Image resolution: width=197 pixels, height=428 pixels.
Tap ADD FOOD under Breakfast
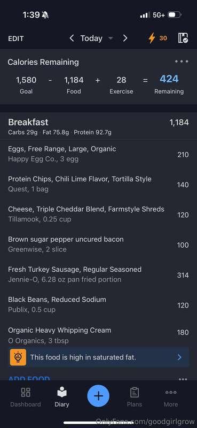click(x=29, y=379)
